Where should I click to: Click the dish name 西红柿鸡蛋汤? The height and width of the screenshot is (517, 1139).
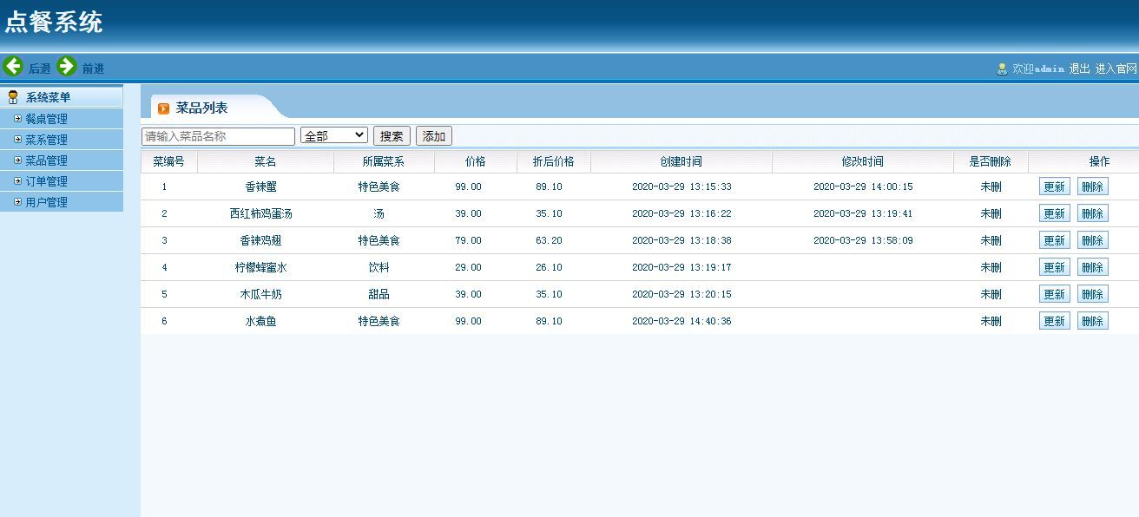tap(260, 213)
